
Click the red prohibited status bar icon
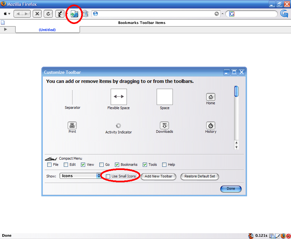click(288, 236)
